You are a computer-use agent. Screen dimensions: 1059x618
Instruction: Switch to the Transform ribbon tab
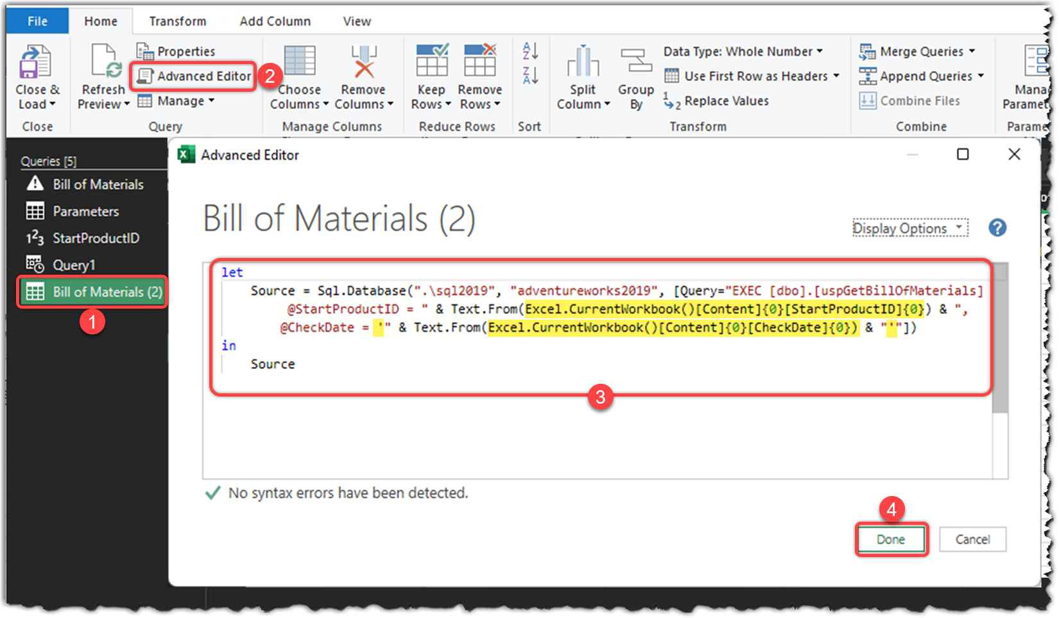(178, 21)
